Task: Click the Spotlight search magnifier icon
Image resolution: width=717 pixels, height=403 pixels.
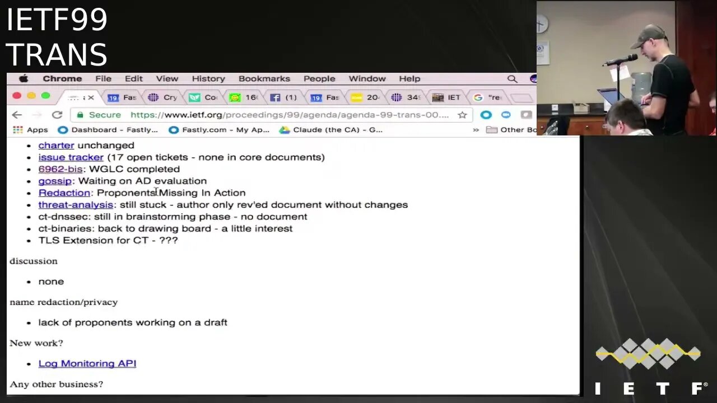Action: tap(512, 79)
